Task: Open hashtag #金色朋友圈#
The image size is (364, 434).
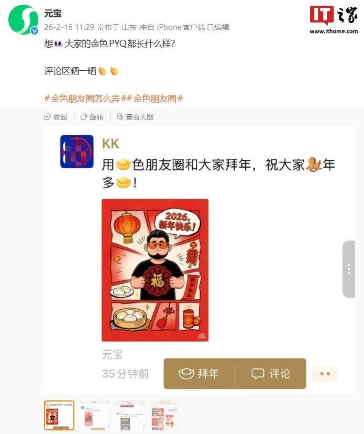Action: click(x=155, y=98)
